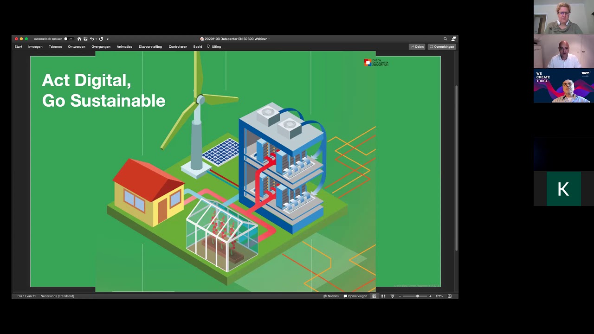The width and height of the screenshot is (594, 334).
Task: Open the Invoegen ribbon tab
Action: pyautogui.click(x=35, y=47)
